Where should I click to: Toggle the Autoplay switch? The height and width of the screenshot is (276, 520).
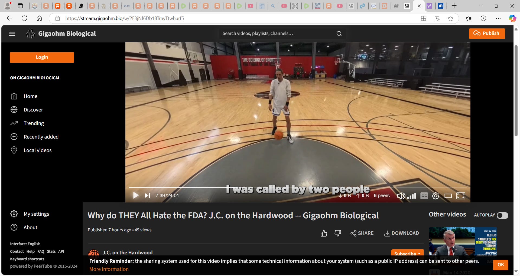(x=502, y=215)
